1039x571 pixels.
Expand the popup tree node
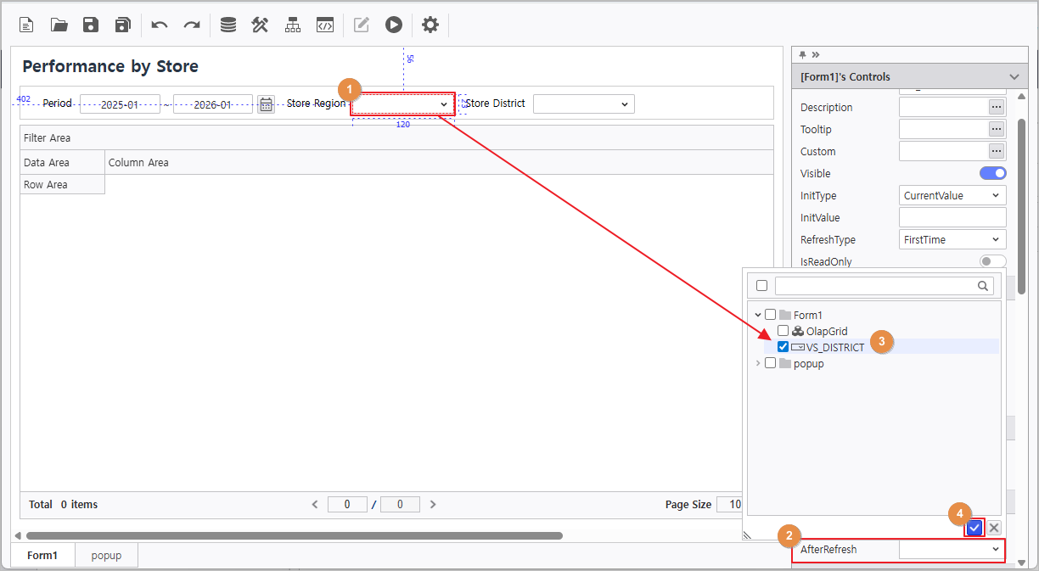pyautogui.click(x=756, y=363)
